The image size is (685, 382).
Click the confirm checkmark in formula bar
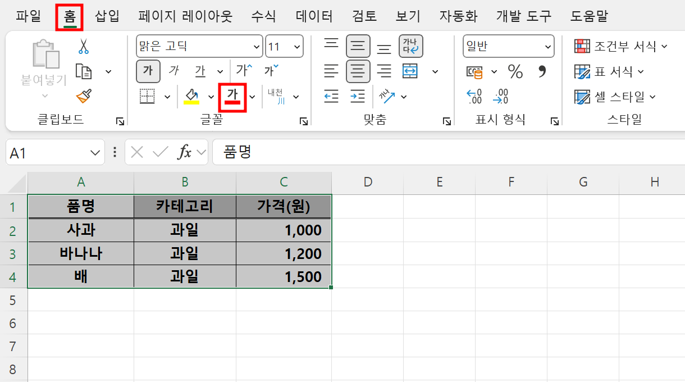(x=161, y=152)
